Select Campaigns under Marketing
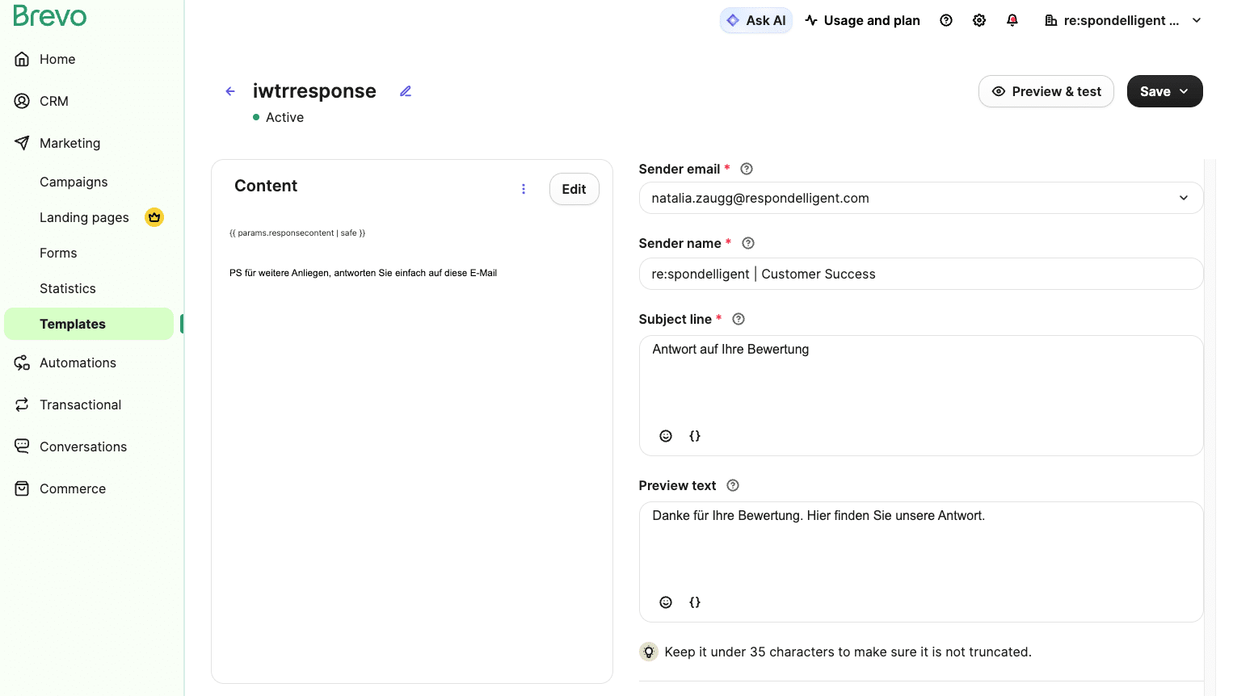The height and width of the screenshot is (696, 1233). pos(74,182)
